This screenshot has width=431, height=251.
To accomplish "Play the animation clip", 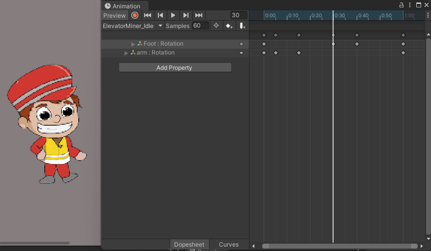I will tap(173, 15).
